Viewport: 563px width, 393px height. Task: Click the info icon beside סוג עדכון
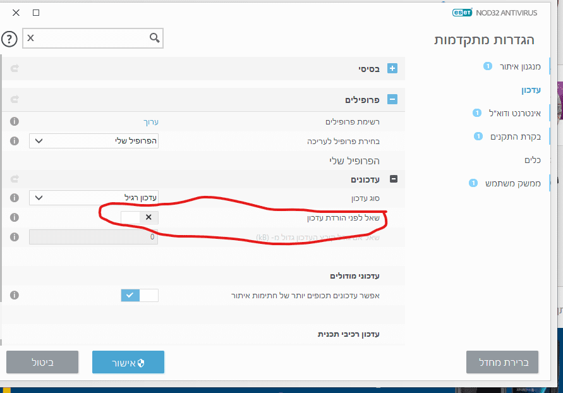click(14, 198)
